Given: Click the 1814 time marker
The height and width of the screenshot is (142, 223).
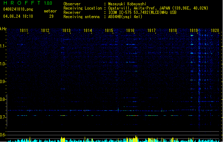Looking at the screenshot, I should point(88,31).
